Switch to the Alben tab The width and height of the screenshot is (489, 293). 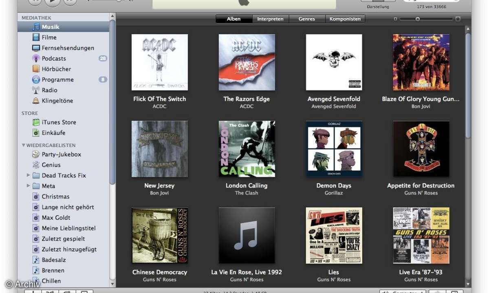[234, 19]
